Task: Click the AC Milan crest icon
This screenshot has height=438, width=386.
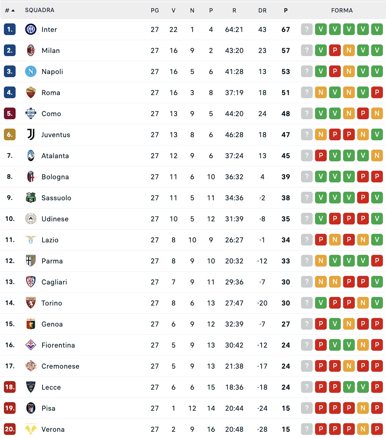Action: (30, 51)
